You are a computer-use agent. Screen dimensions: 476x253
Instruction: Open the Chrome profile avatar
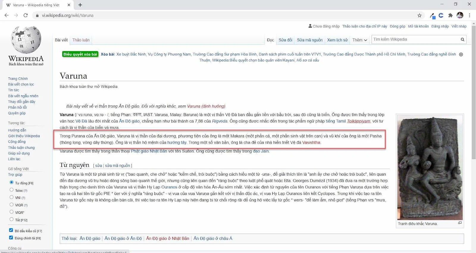pyautogui.click(x=460, y=15)
